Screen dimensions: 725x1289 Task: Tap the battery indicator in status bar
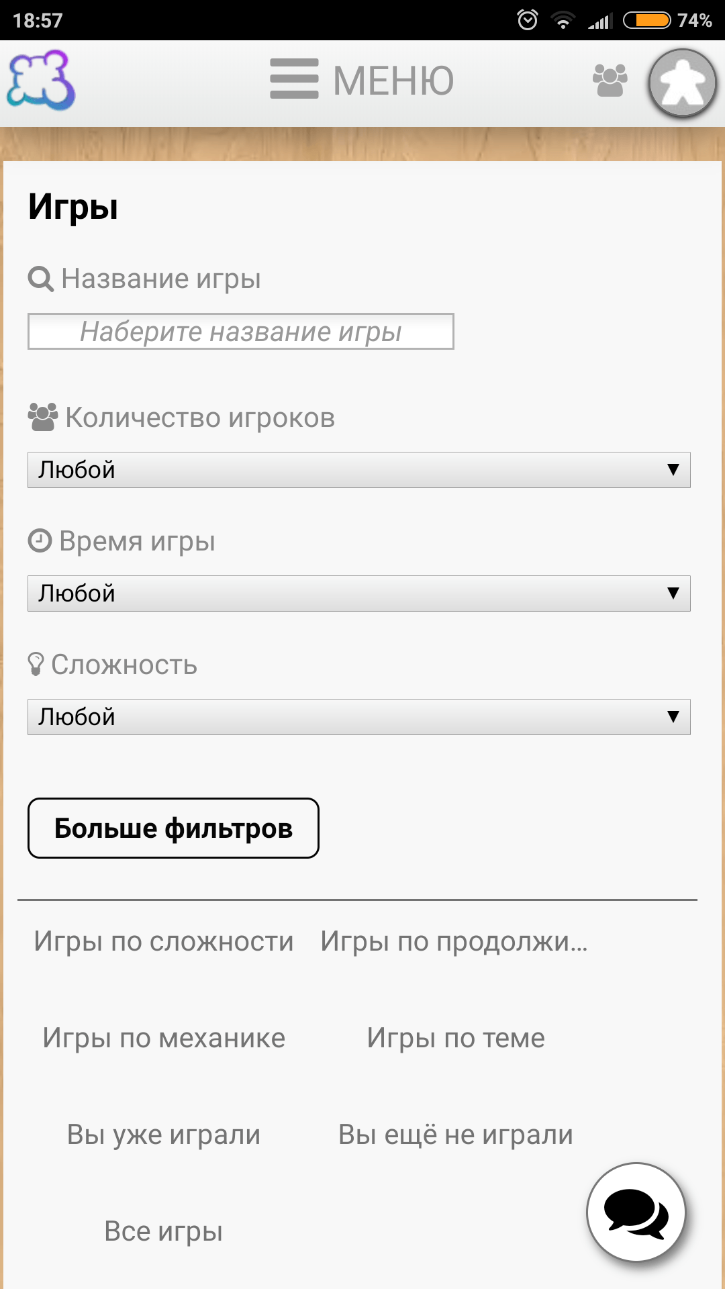click(646, 20)
